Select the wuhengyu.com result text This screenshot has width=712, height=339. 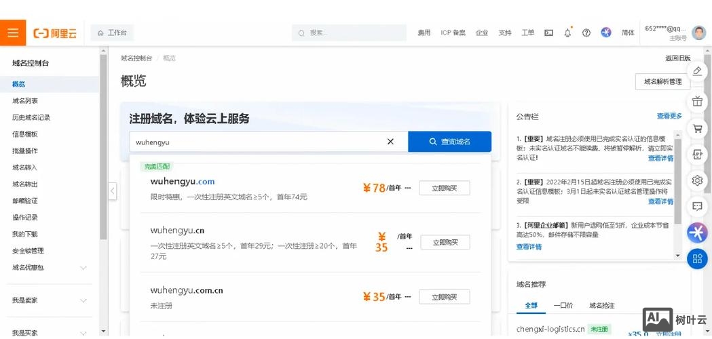click(183, 182)
